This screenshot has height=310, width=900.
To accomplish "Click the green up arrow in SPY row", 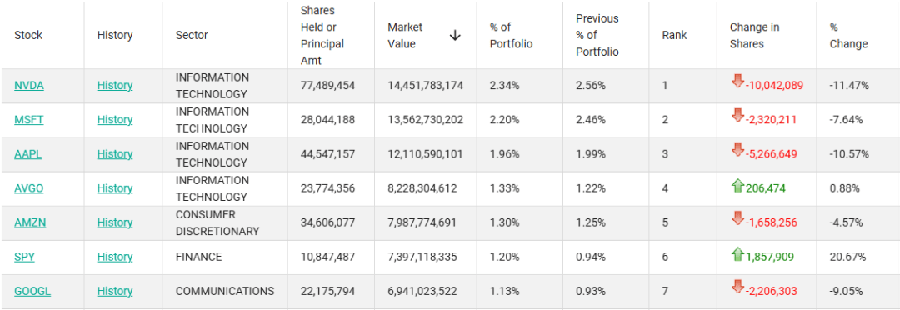I will point(737,254).
